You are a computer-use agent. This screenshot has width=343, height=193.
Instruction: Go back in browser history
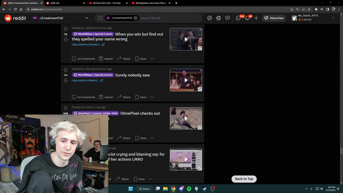[4, 9]
